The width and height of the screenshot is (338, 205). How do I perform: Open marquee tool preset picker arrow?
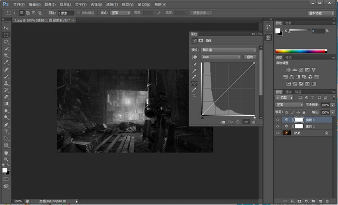(x=15, y=13)
